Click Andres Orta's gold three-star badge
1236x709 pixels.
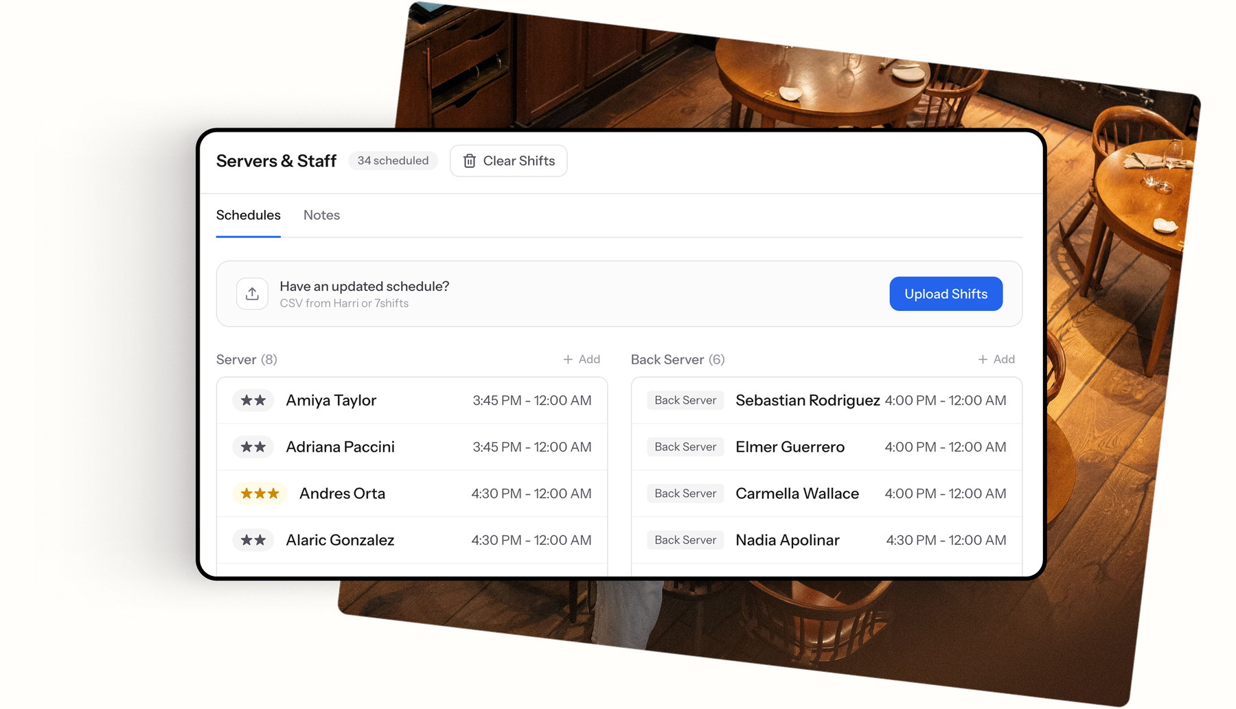tap(260, 493)
